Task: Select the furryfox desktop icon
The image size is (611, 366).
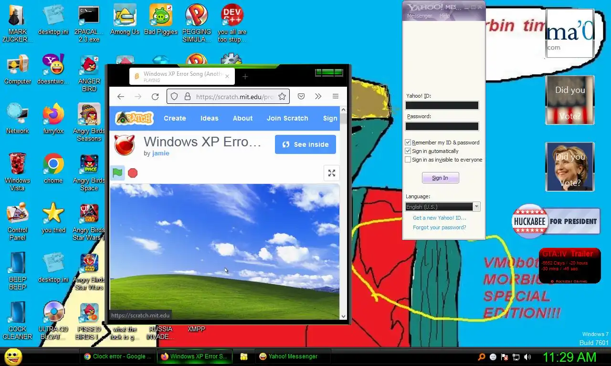Action: pos(53,119)
